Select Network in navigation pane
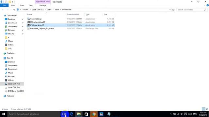209x117 pixels. pyautogui.click(x=10, y=96)
